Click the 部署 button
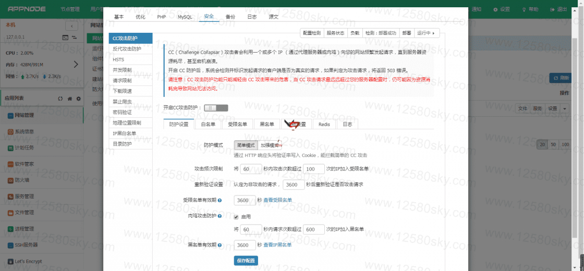The height and width of the screenshot is (271, 584). point(407,33)
